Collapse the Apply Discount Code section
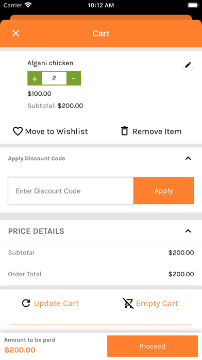The width and height of the screenshot is (202, 360). point(188,158)
